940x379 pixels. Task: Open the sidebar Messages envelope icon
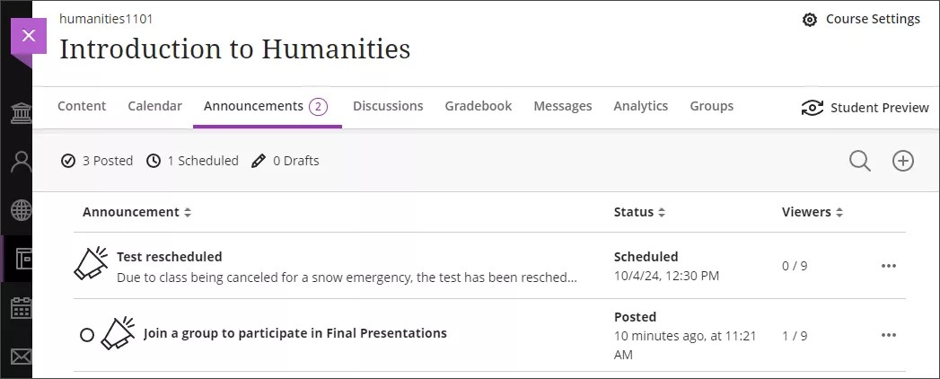click(x=20, y=357)
